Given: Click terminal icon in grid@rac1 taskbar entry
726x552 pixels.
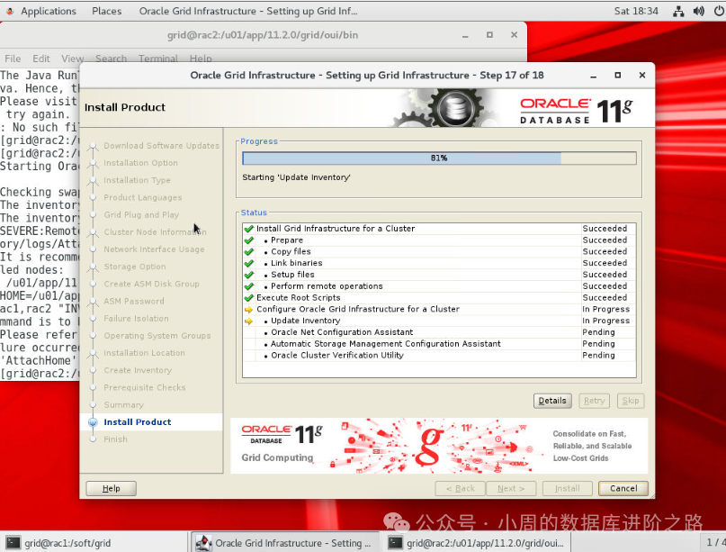Looking at the screenshot, I should (13, 542).
